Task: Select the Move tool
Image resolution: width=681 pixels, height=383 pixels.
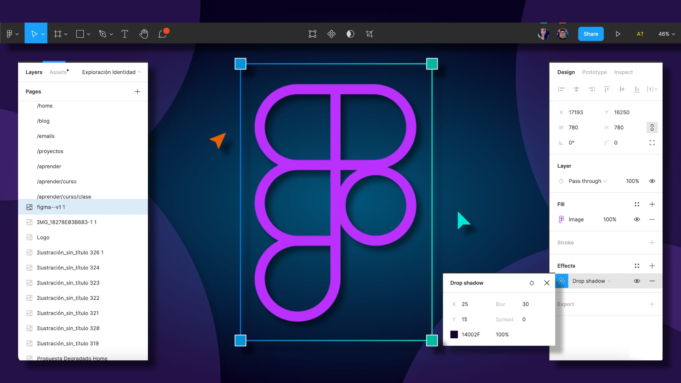Action: coord(34,34)
